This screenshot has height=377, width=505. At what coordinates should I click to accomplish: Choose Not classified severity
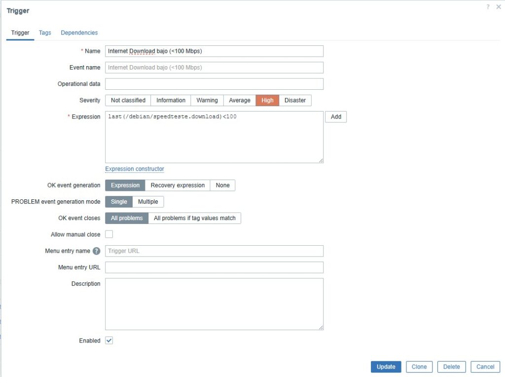point(128,100)
